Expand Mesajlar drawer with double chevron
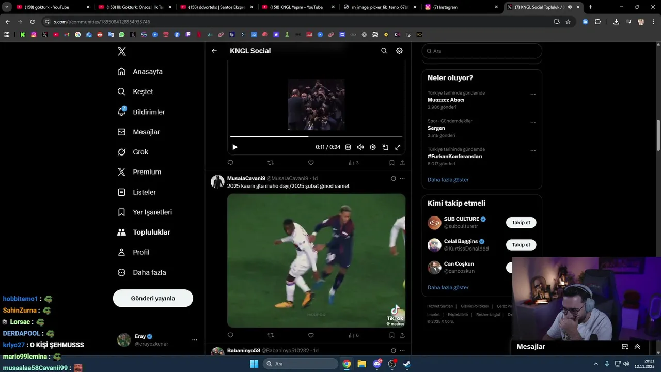Image resolution: width=661 pixels, height=372 pixels. pyautogui.click(x=637, y=347)
